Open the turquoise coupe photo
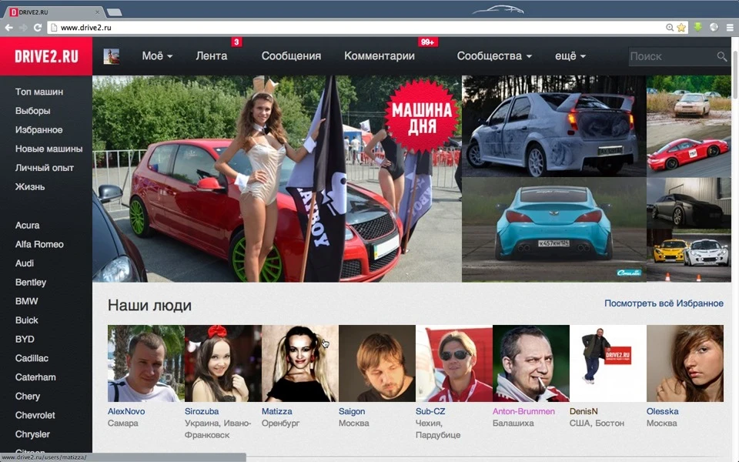This screenshot has width=739, height=462. (x=553, y=230)
